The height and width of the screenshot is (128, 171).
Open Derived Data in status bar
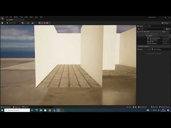pos(142,107)
